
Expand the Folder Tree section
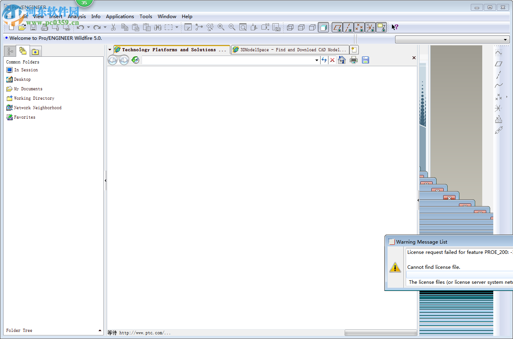[100, 330]
